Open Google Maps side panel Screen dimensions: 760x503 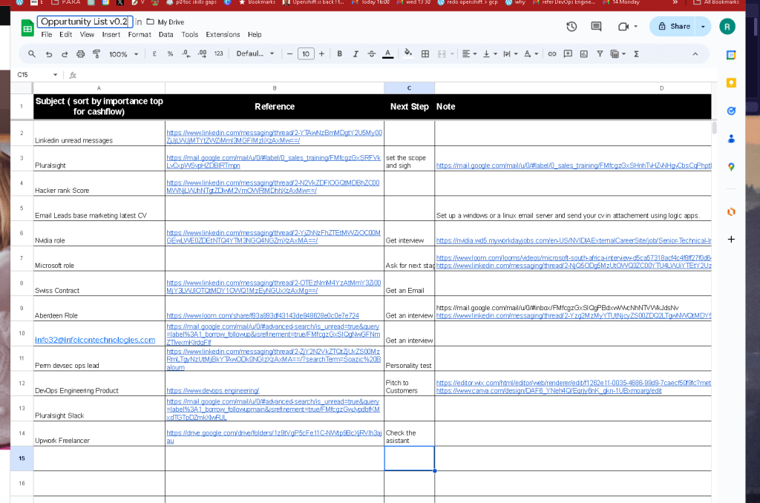click(731, 167)
